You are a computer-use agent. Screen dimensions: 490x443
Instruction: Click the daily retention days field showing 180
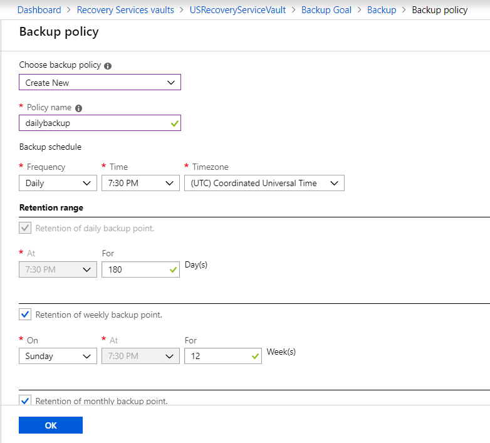(140, 269)
